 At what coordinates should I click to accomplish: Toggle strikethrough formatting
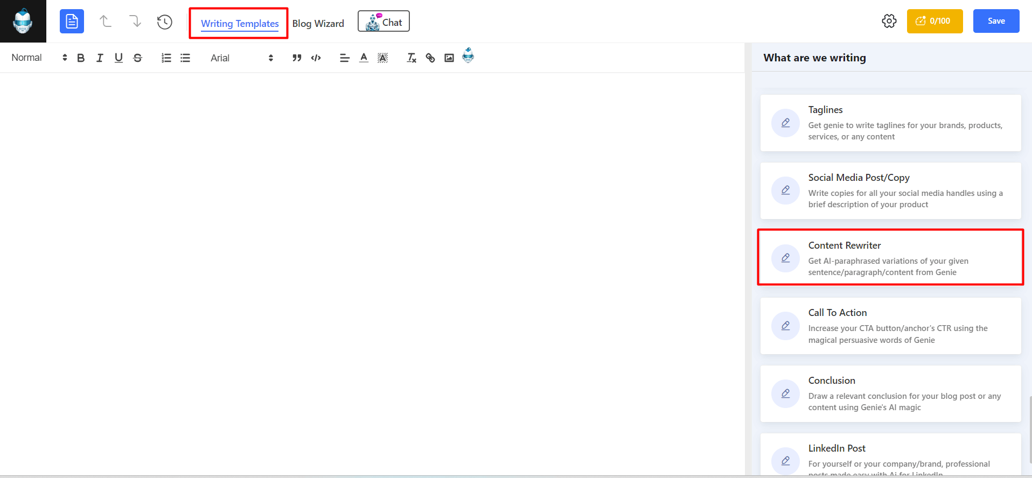(x=137, y=58)
